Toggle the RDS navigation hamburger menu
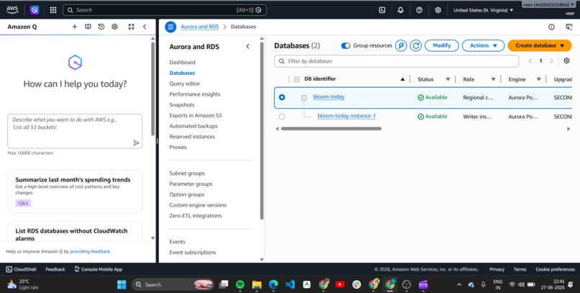 [171, 27]
